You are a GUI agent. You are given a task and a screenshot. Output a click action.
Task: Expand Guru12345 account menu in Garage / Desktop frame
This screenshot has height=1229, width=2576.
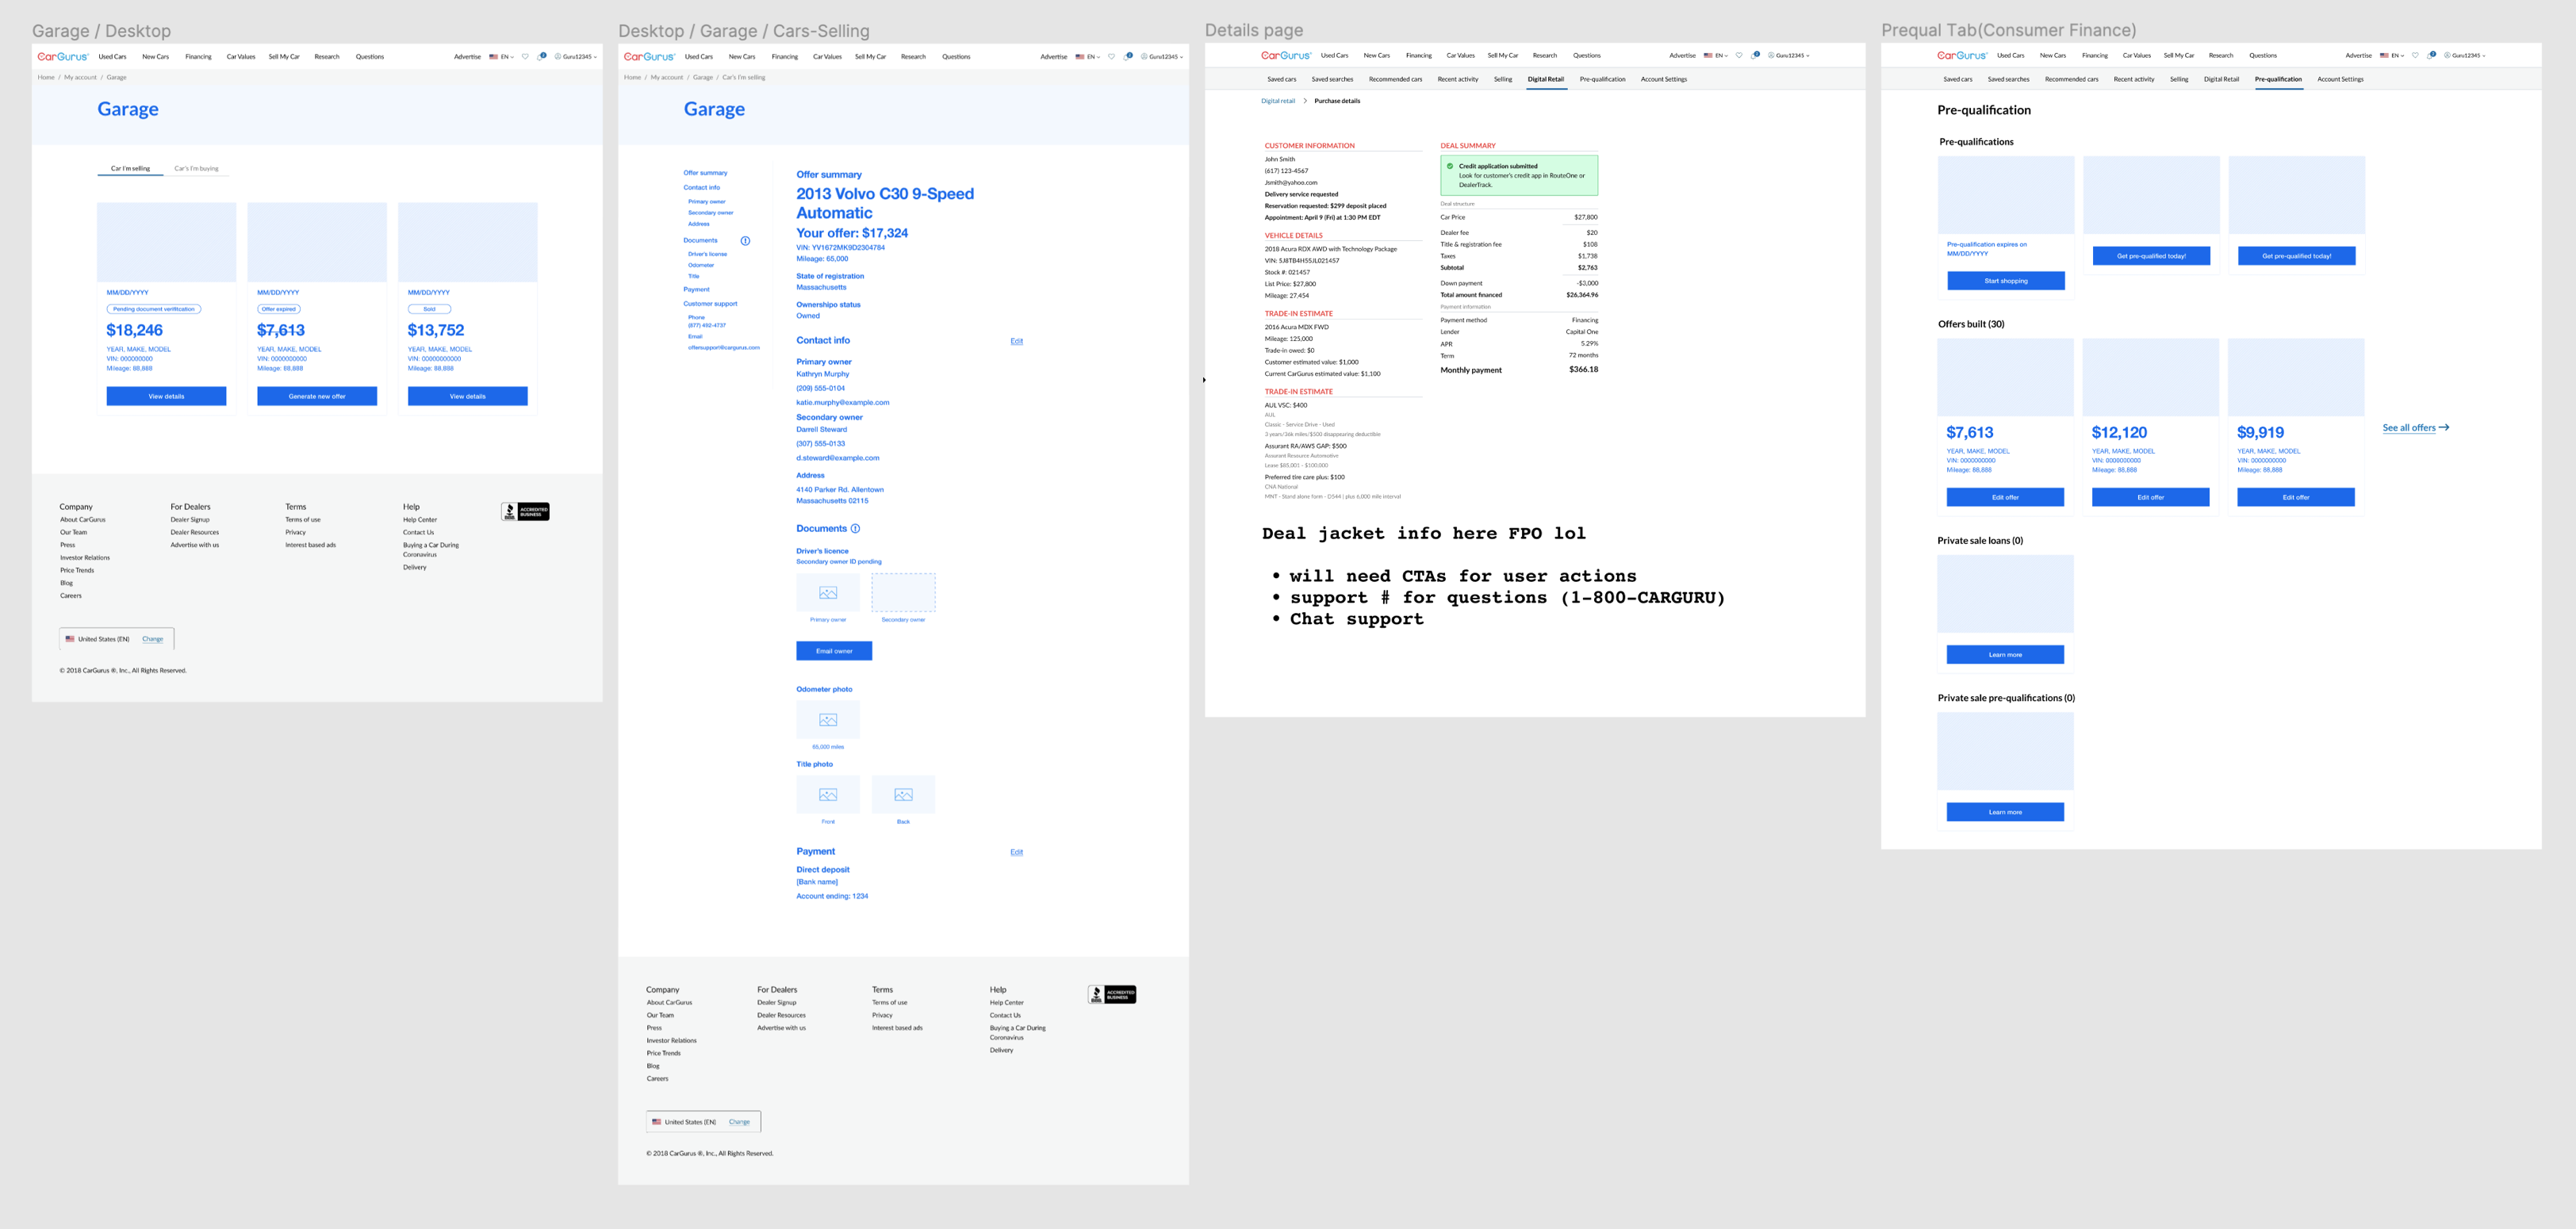coord(576,57)
